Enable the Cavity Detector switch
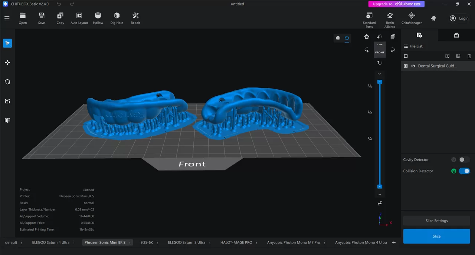Viewport: 475px width, 255px height. point(462,159)
